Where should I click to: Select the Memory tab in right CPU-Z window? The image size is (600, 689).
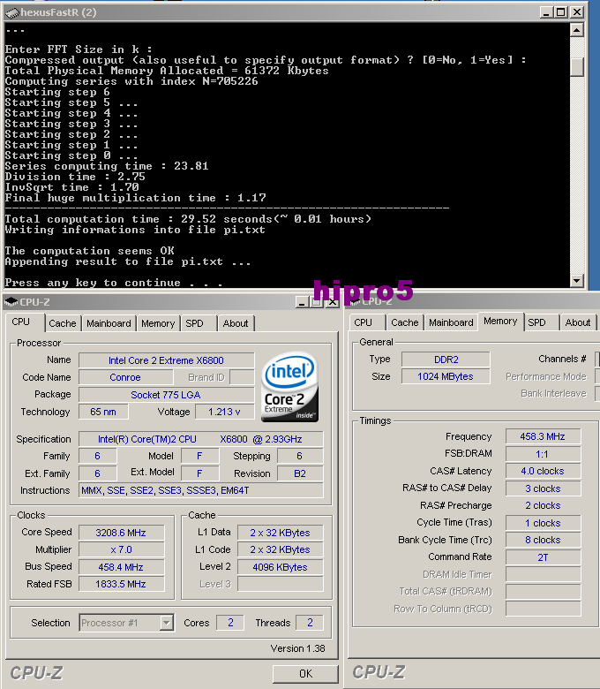tap(500, 322)
